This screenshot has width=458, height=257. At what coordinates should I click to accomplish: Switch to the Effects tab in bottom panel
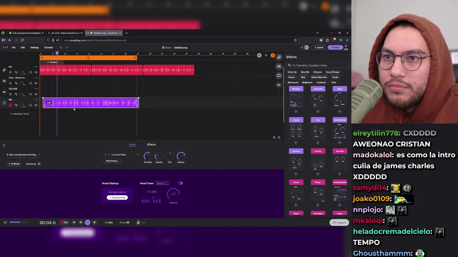[x=151, y=145]
